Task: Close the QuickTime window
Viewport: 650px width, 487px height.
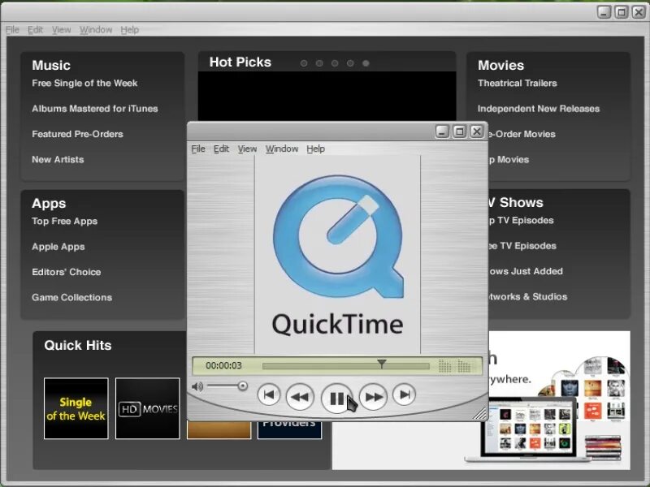Action: point(477,131)
